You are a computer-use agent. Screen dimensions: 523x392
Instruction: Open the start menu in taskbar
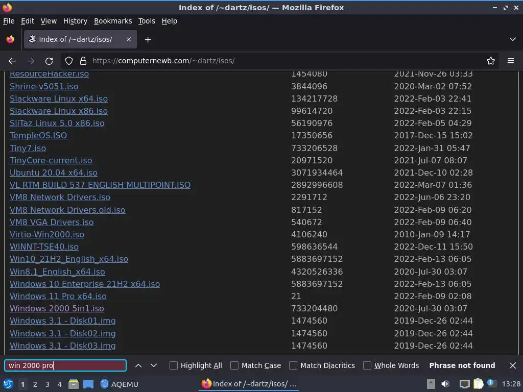8,384
